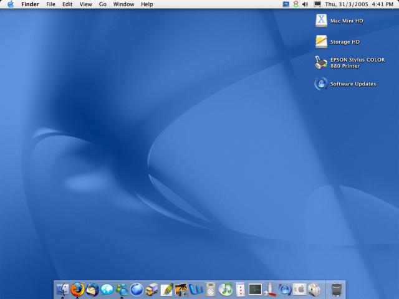Select the Storage HD drive icon
The height and width of the screenshot is (299, 399).
pos(321,42)
